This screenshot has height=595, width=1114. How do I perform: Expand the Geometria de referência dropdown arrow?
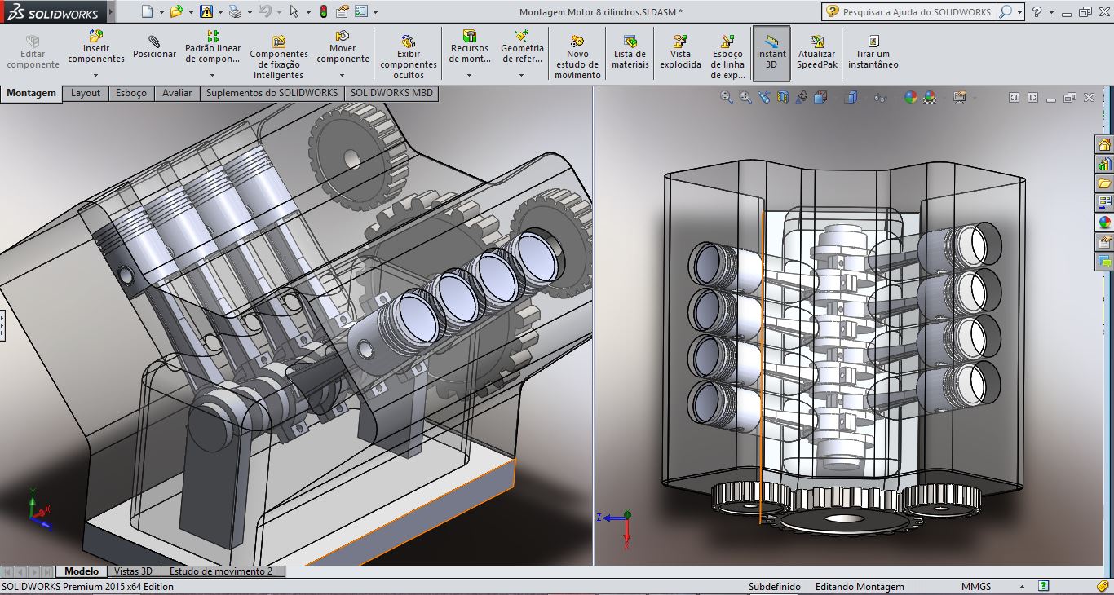tap(522, 75)
